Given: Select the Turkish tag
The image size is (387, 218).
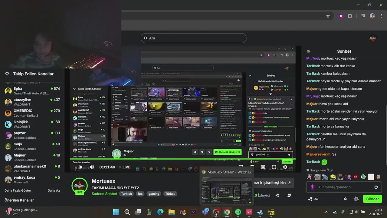Looking at the screenshot, I should coord(126,194).
